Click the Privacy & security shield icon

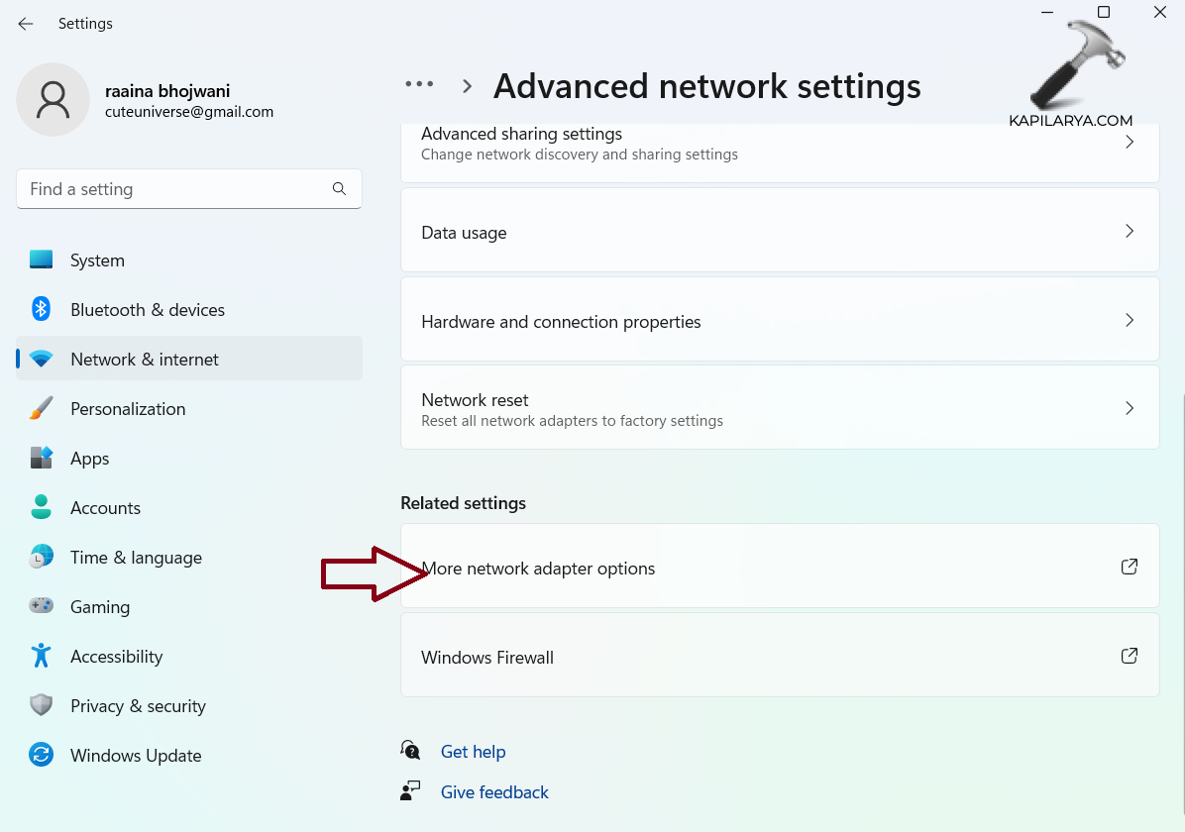[41, 705]
